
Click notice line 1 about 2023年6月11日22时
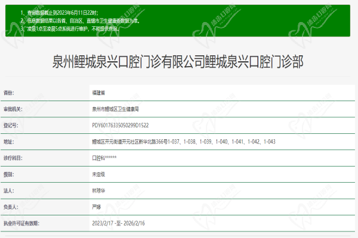[59, 12]
